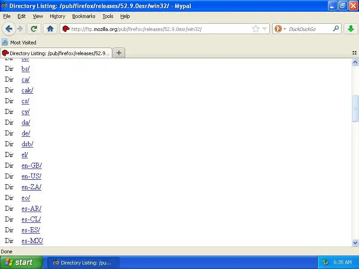Open the Edit menu
Screen dimensions: 359x269
(x=22, y=16)
